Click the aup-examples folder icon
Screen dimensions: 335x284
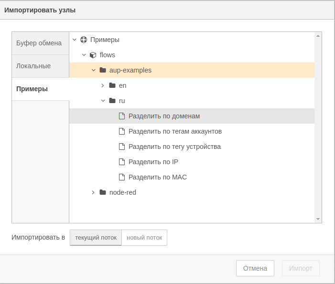pyautogui.click(x=103, y=70)
